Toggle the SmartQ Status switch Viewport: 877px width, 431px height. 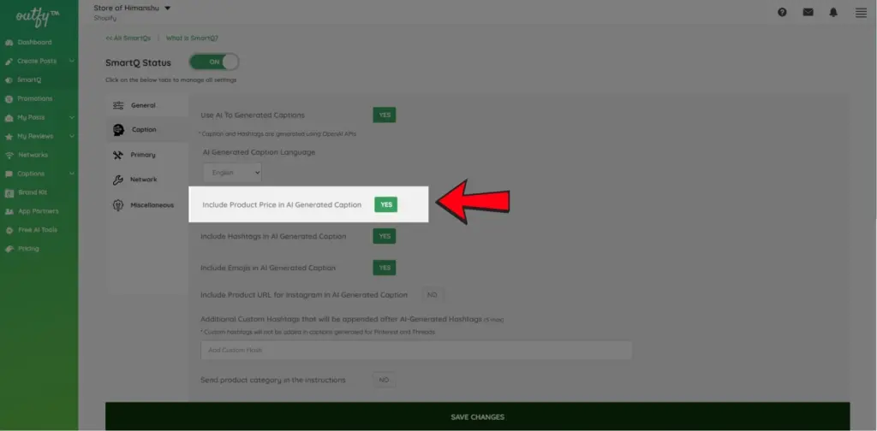[213, 62]
